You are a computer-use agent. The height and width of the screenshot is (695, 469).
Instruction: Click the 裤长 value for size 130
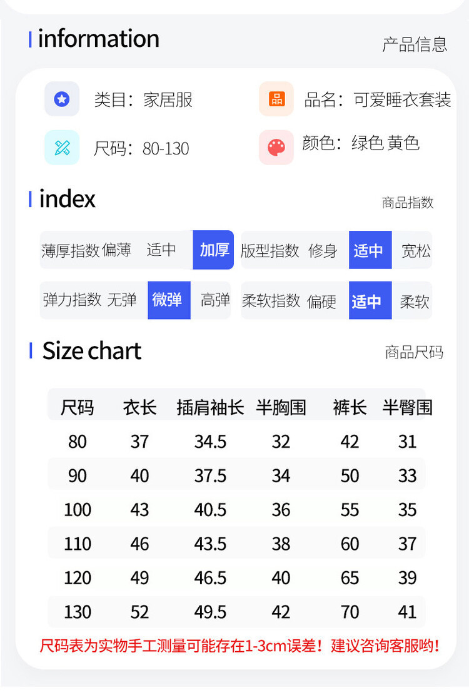point(350,611)
